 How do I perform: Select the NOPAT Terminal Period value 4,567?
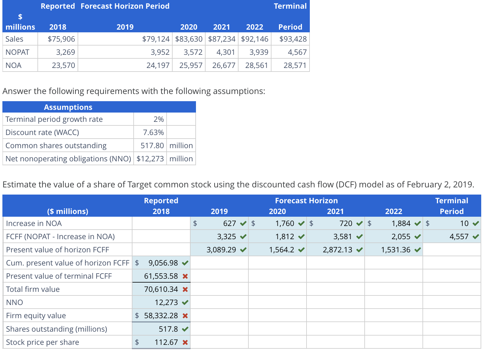click(297, 52)
